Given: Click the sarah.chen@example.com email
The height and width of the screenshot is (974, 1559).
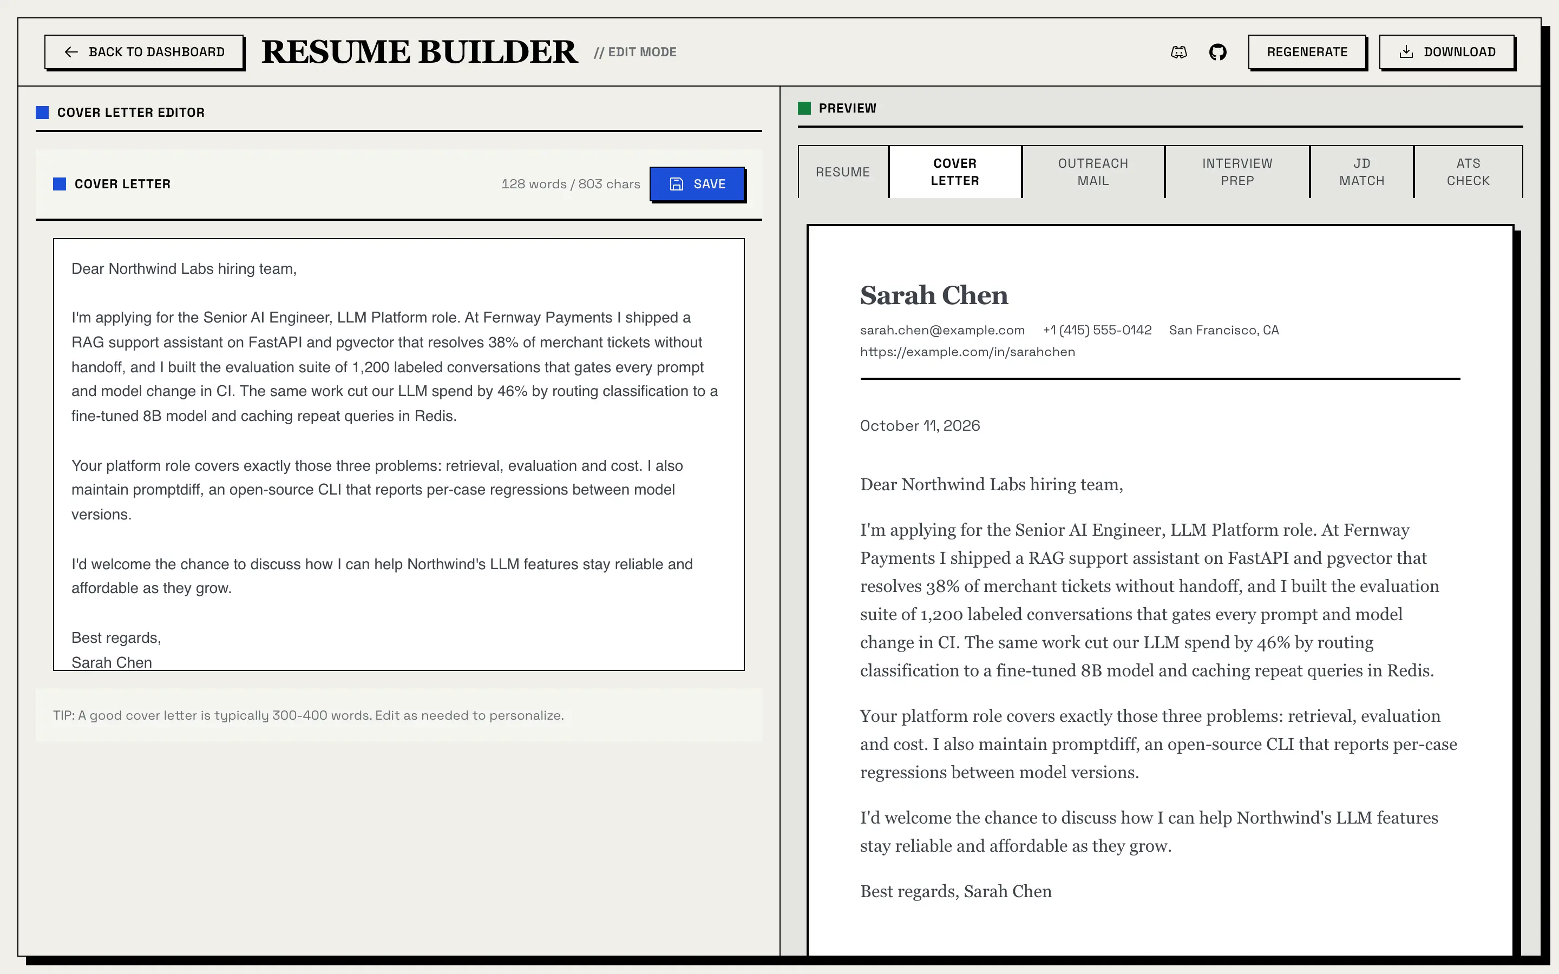Looking at the screenshot, I should pyautogui.click(x=942, y=331).
